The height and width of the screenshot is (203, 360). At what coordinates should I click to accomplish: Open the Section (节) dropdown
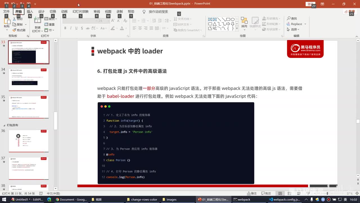pyautogui.click(x=49, y=30)
